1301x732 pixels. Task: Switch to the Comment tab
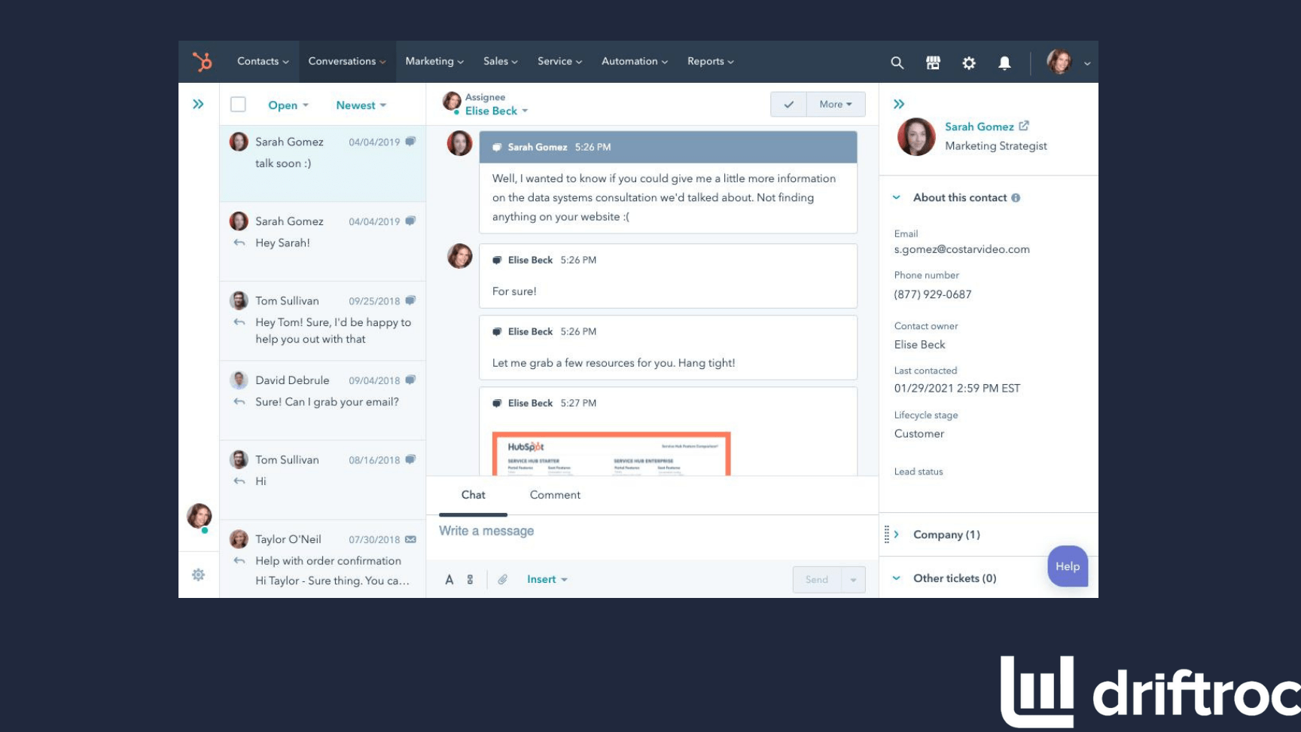tap(555, 495)
